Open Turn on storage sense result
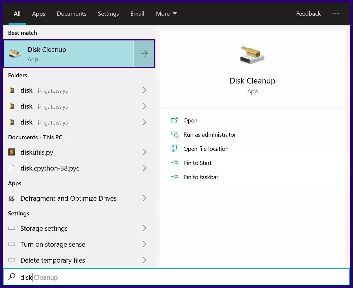Viewport: 353px width, 288px height. click(x=78, y=244)
